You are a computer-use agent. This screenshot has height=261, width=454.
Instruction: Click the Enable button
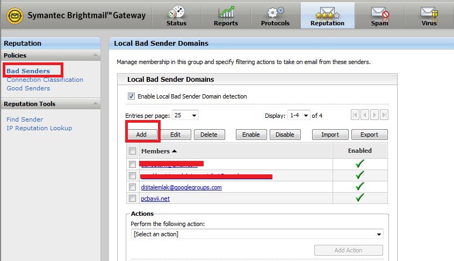[251, 135]
